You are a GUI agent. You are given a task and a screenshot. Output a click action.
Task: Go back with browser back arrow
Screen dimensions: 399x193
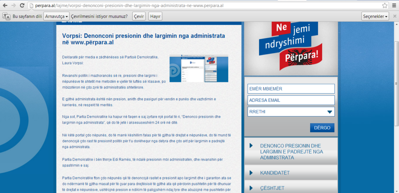[x=5, y=5]
